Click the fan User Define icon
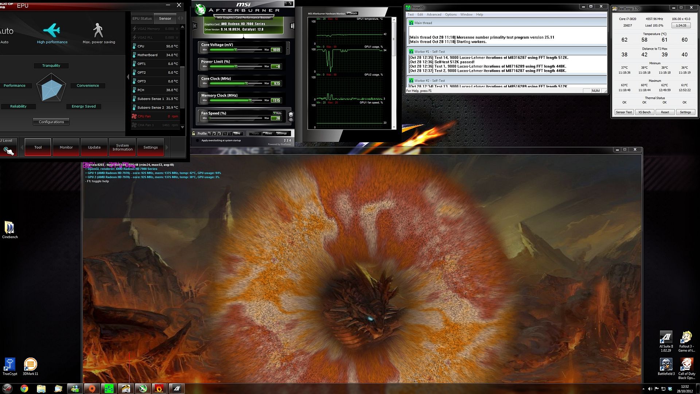 pos(291,116)
